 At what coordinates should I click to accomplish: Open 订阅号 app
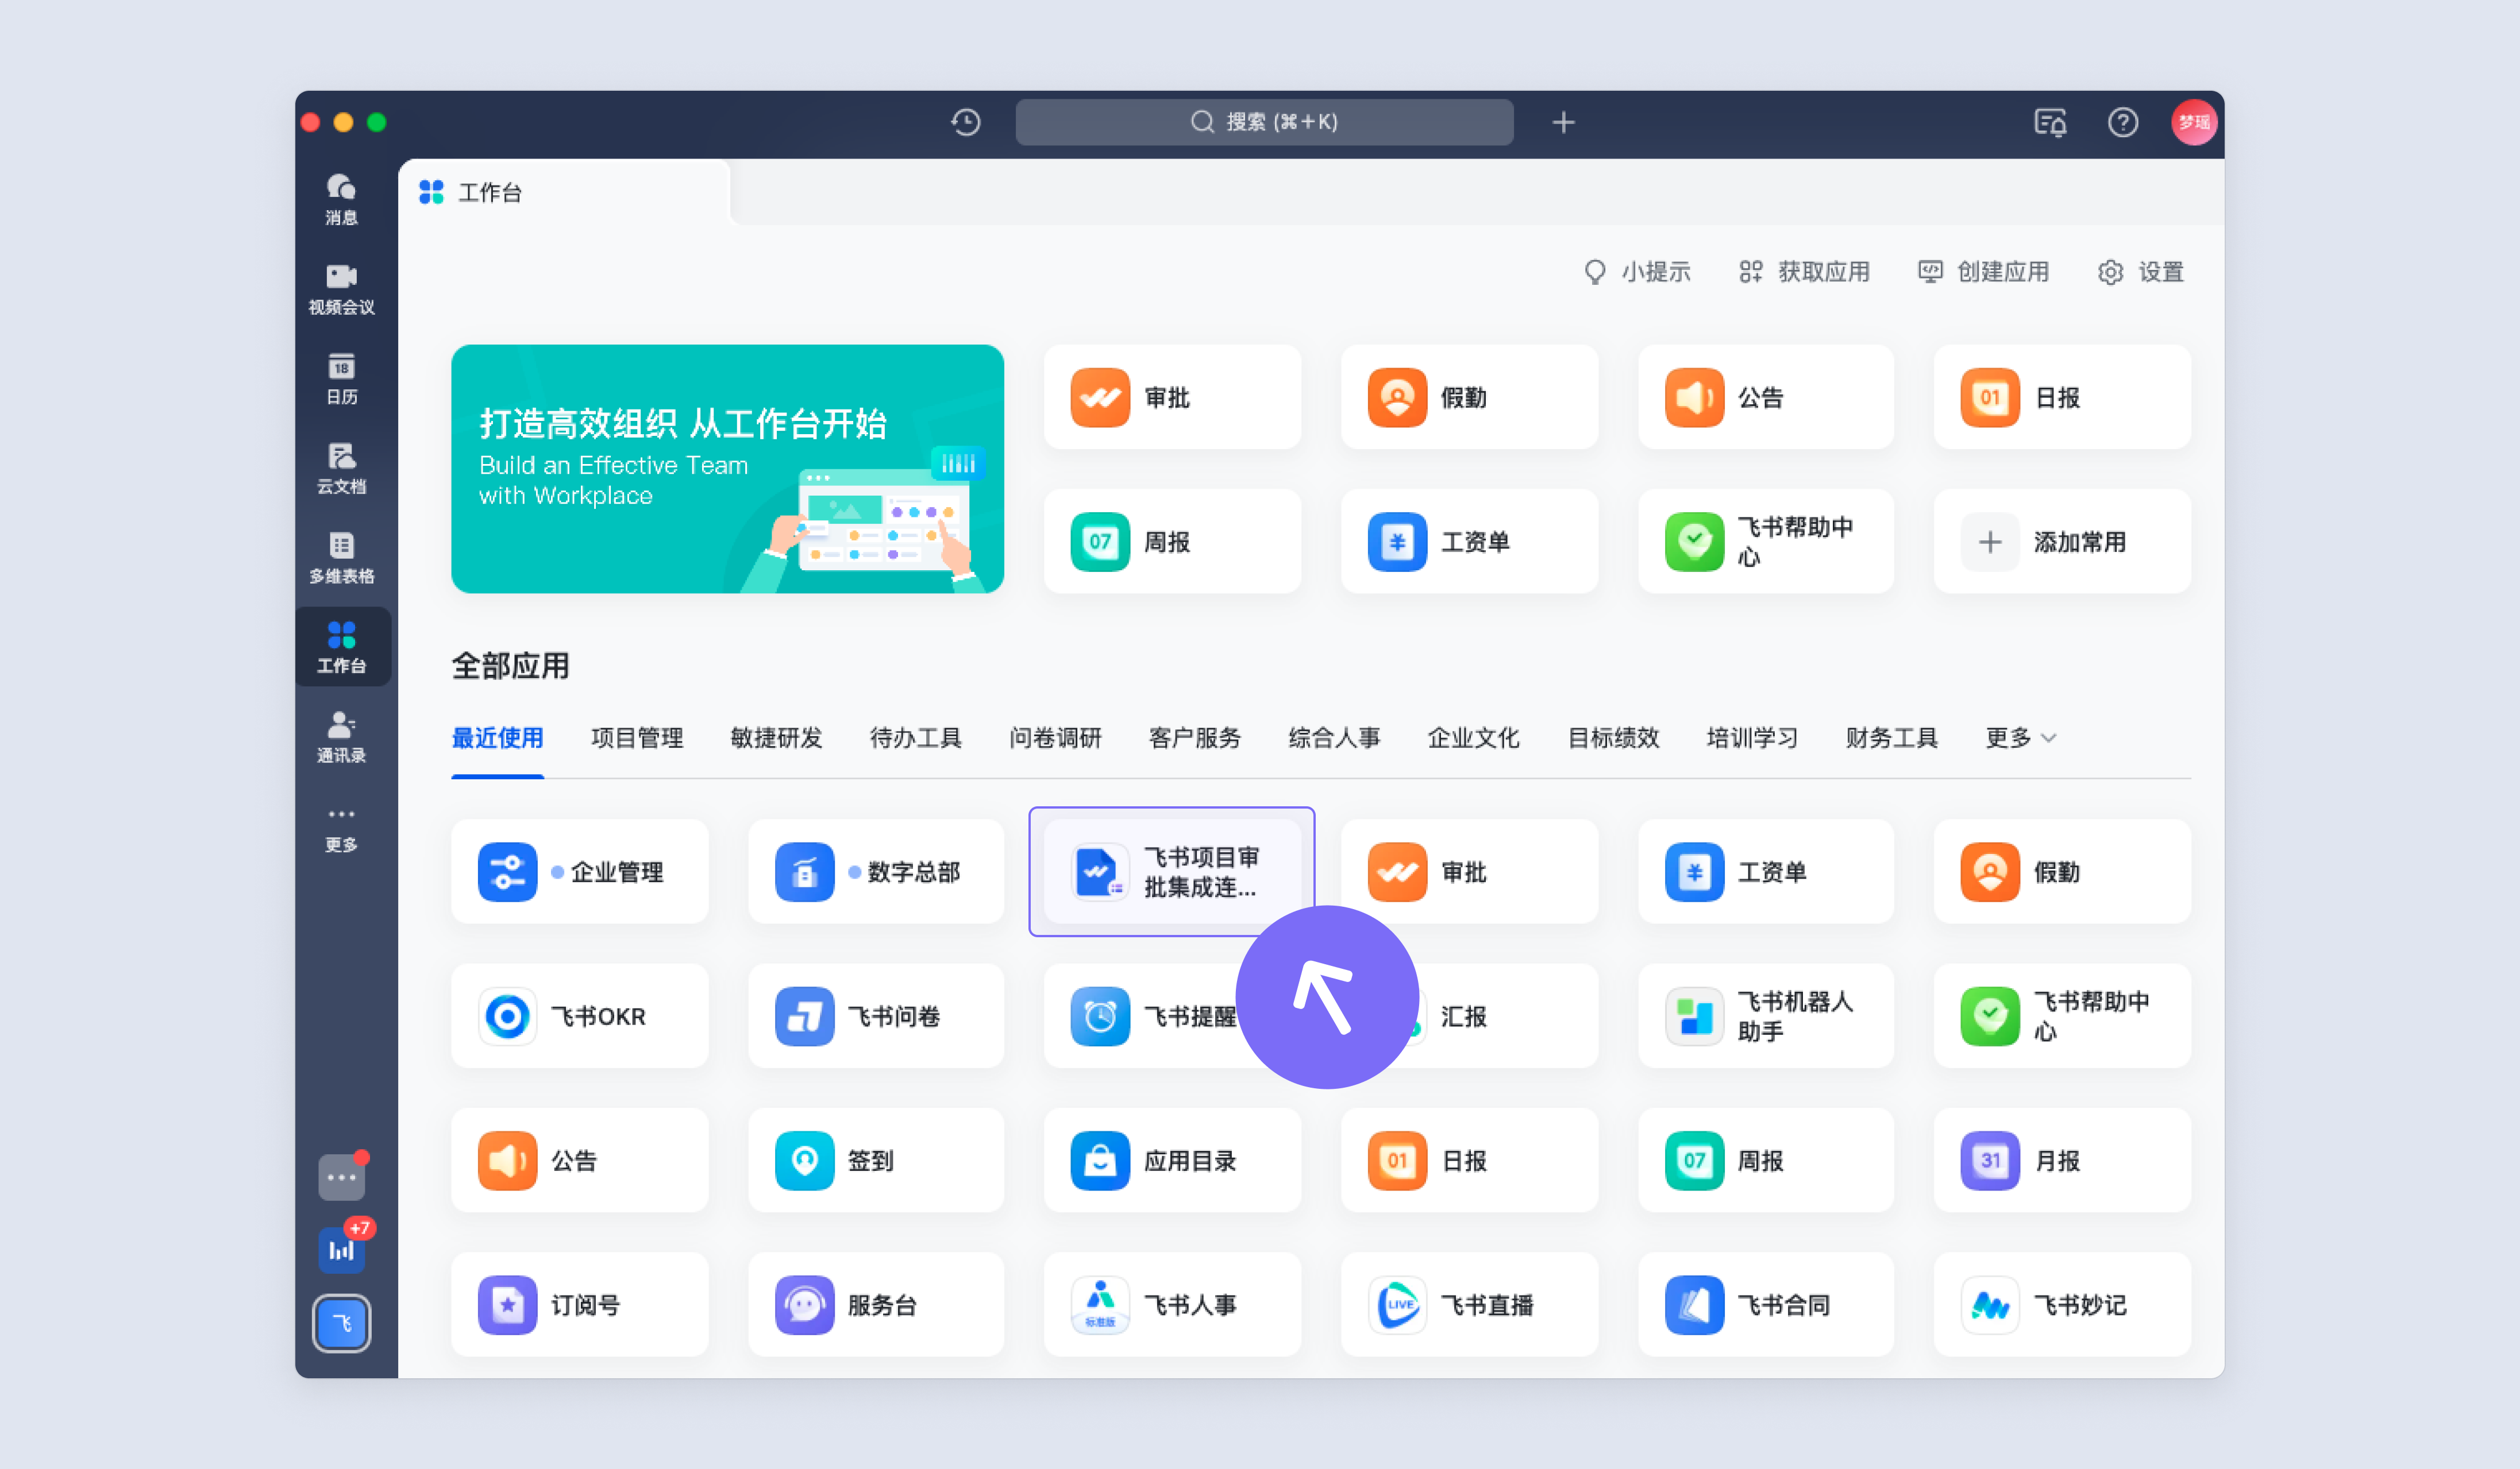(580, 1304)
